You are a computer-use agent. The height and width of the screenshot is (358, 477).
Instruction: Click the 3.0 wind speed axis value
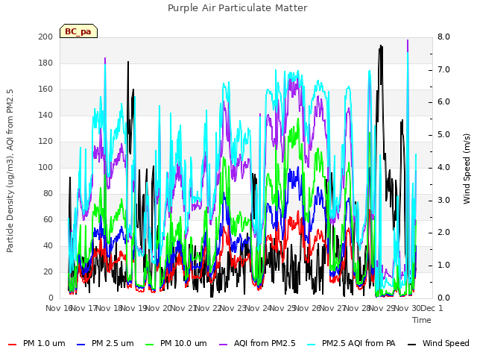(x=444, y=200)
